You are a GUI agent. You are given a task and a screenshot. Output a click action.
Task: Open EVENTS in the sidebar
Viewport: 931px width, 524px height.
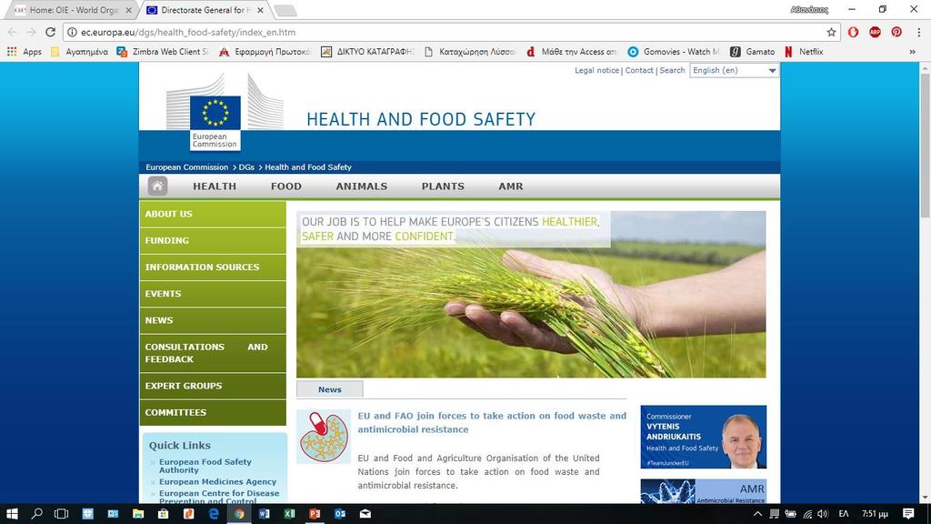click(213, 294)
